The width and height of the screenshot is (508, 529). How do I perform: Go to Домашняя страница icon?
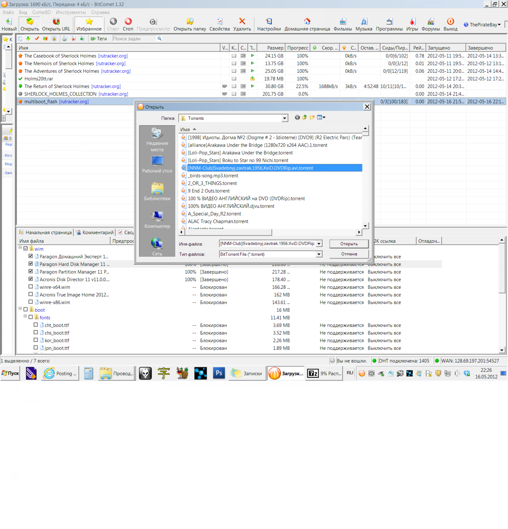pos(307,21)
